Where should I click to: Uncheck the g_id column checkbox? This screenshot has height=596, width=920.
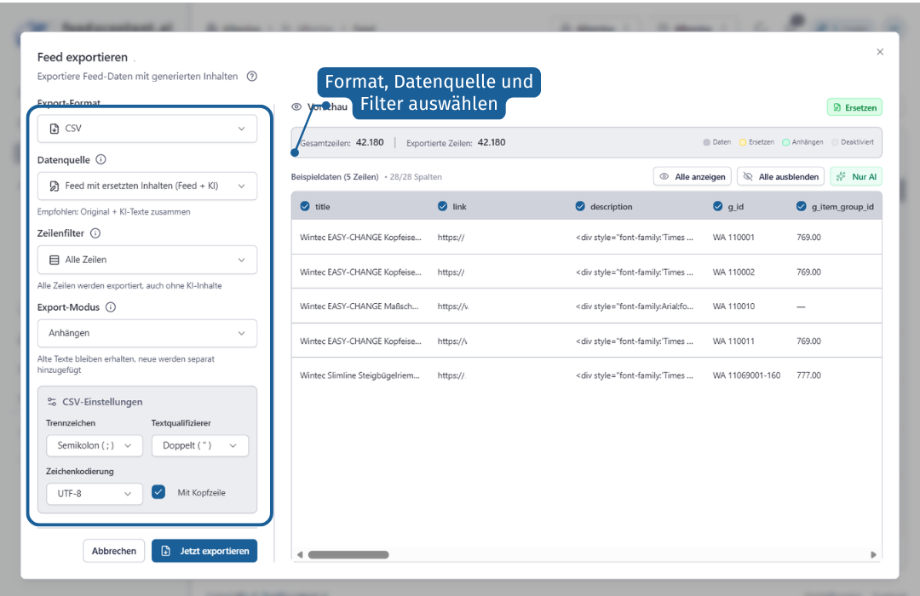tap(717, 206)
